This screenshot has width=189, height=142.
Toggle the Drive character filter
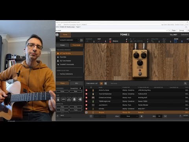pyautogui.click(x=76, y=106)
